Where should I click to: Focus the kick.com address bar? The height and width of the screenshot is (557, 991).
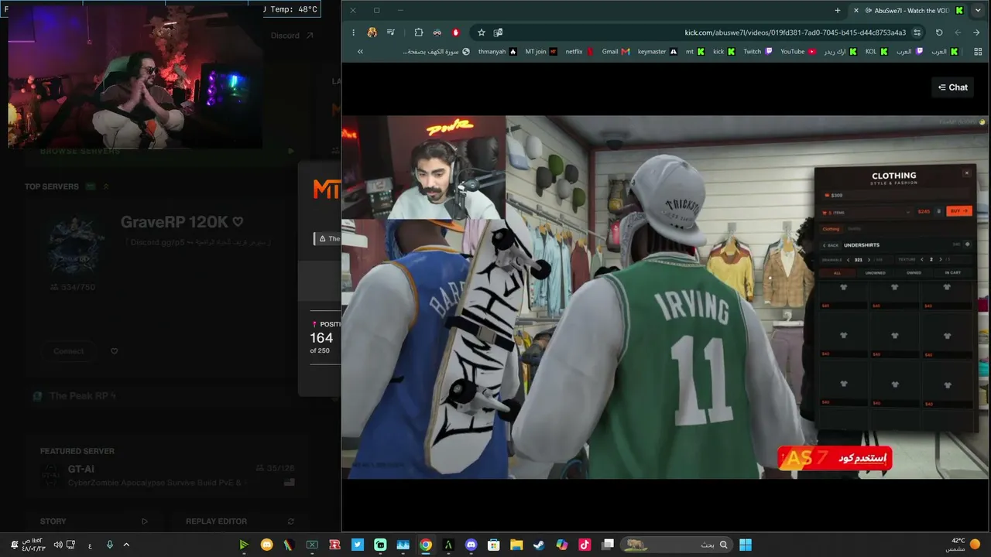795,32
